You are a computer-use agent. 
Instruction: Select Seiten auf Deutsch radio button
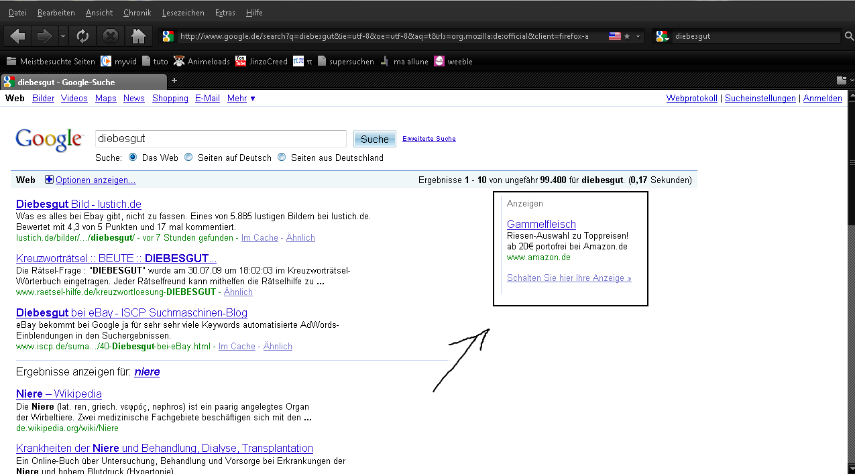(x=188, y=157)
